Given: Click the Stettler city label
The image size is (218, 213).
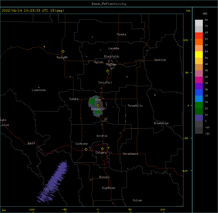Looking at the screenshot, I should coord(160,60).
